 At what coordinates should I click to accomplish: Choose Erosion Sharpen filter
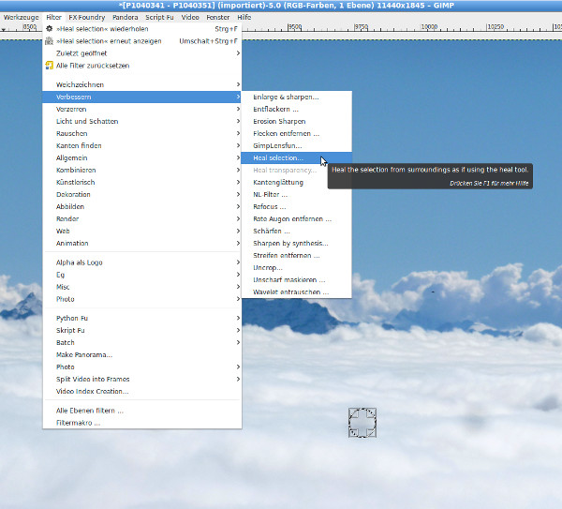[296, 121]
